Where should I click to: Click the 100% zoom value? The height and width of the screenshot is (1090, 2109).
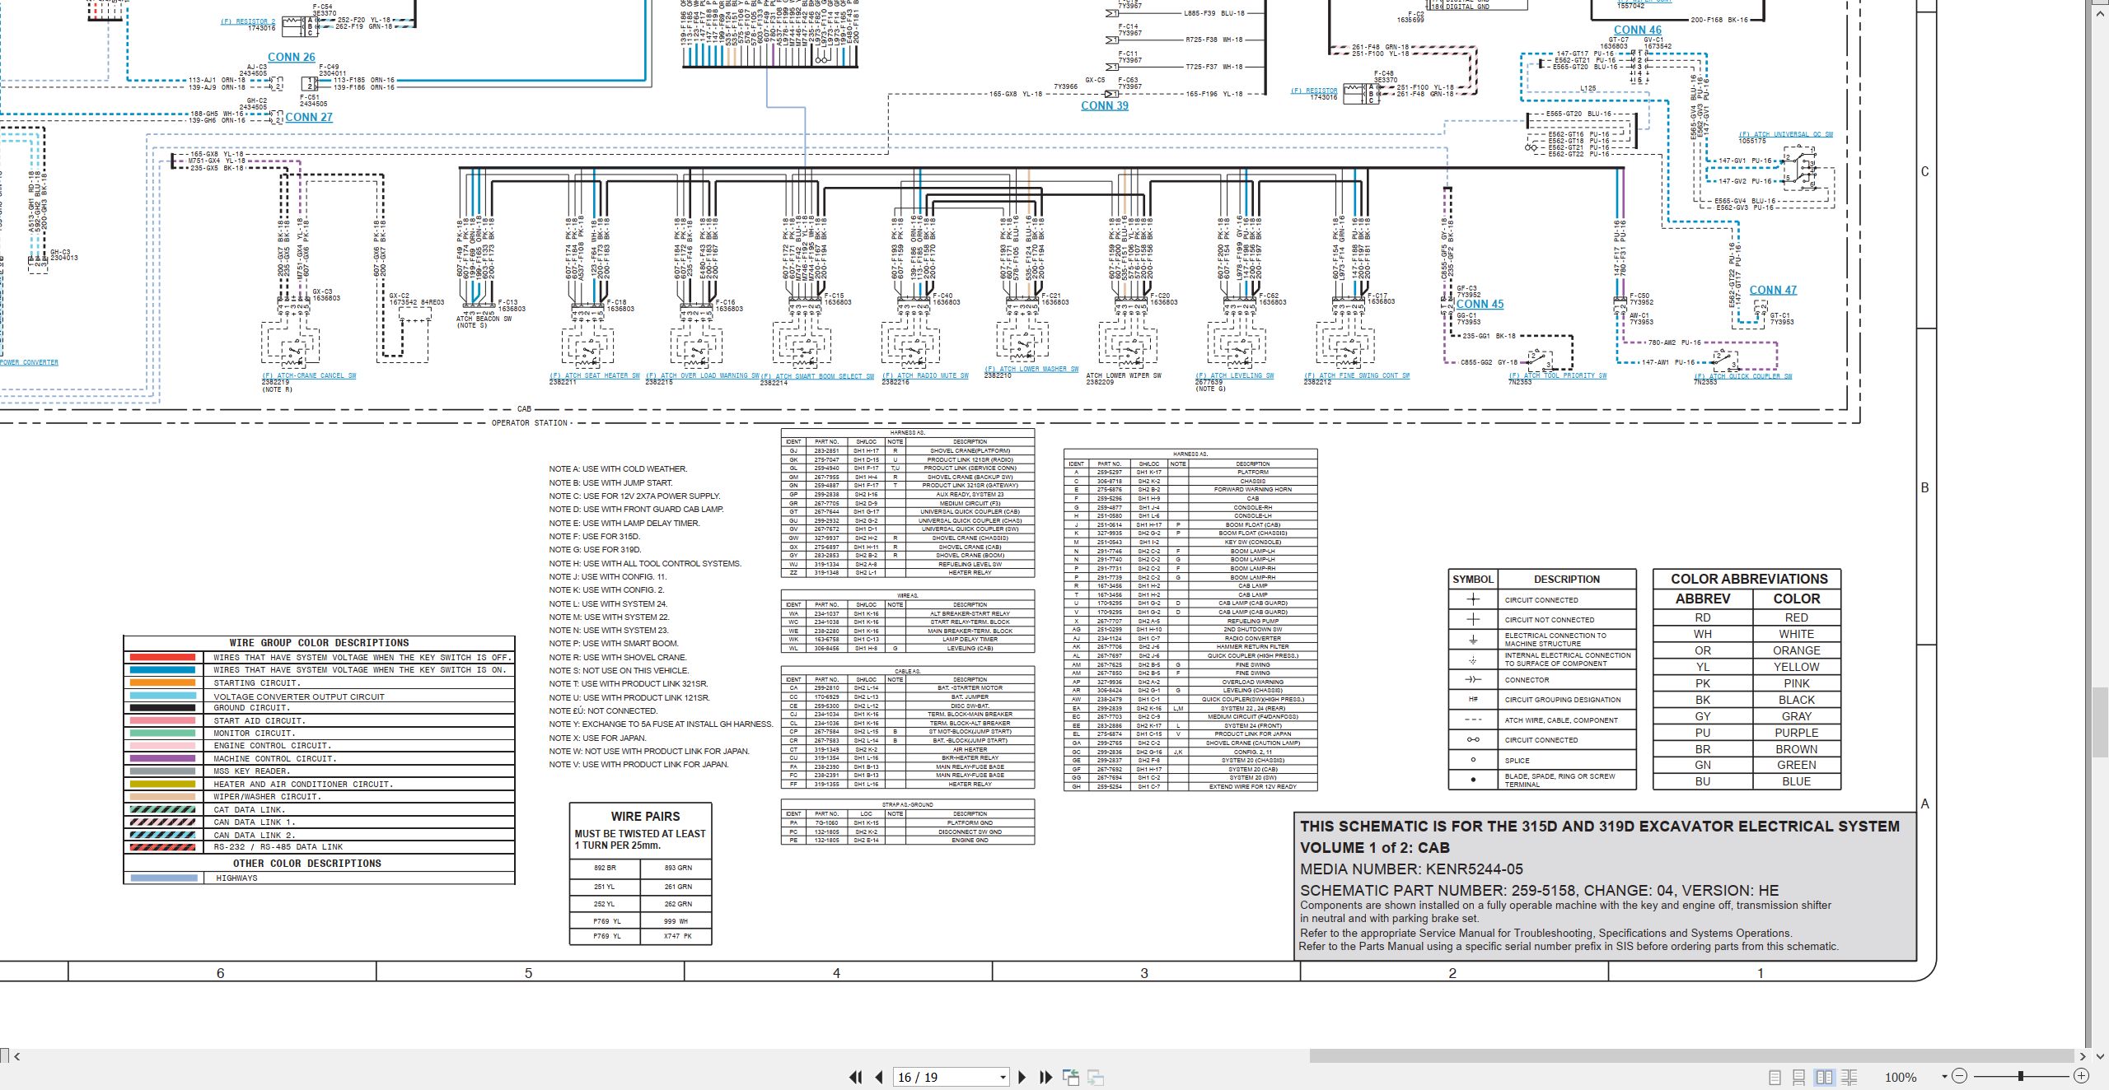1901,1077
